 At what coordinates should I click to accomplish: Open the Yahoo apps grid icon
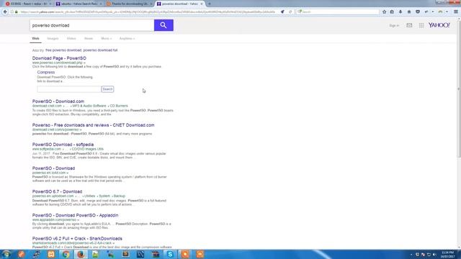(x=421, y=26)
